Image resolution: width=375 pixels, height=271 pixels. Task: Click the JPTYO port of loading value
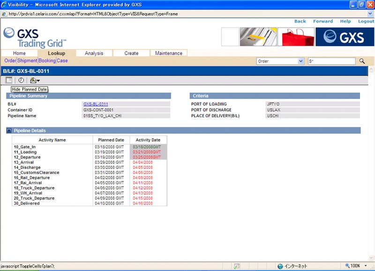(273, 104)
